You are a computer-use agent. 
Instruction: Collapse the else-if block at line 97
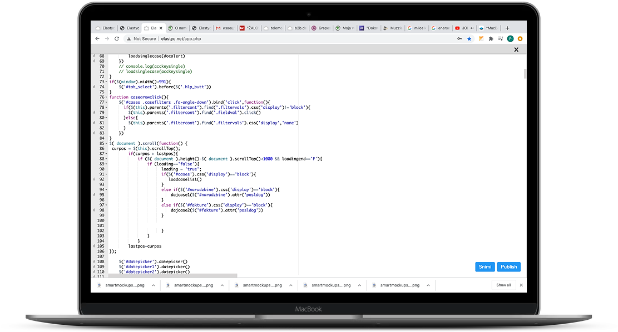coord(106,205)
